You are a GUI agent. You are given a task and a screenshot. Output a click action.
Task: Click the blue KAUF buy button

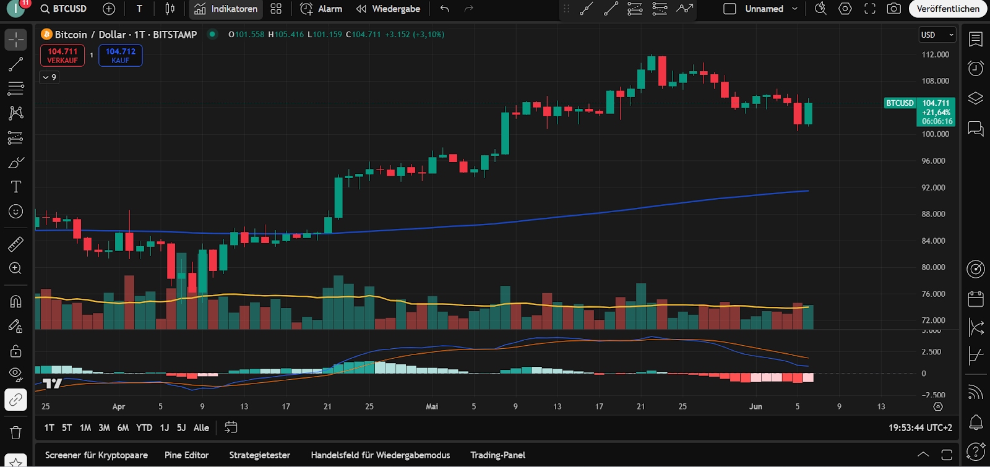pyautogui.click(x=121, y=56)
